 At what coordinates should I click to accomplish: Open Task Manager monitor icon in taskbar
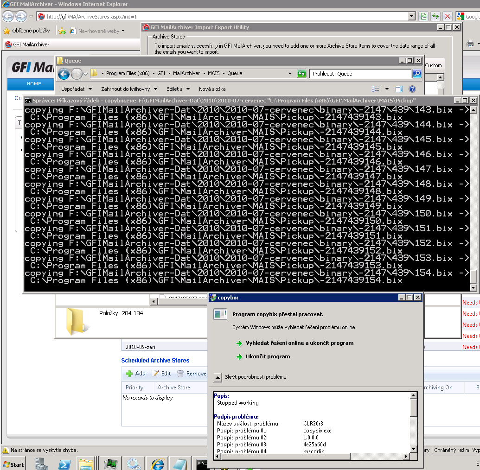click(110, 464)
